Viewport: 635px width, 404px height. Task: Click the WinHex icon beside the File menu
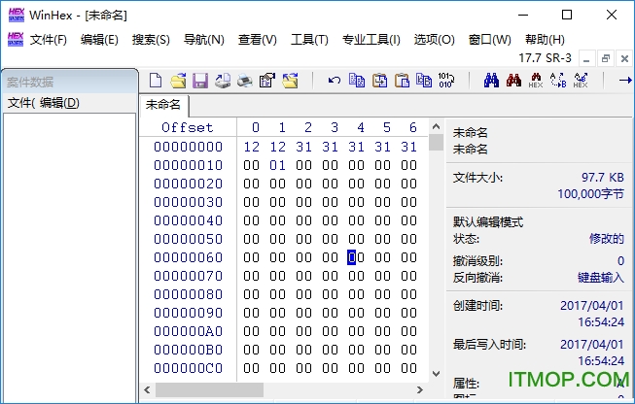click(x=16, y=39)
